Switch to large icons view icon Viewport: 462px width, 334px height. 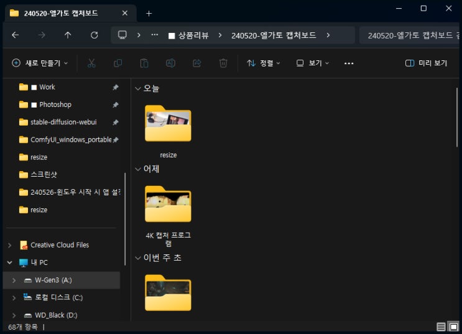point(454,327)
